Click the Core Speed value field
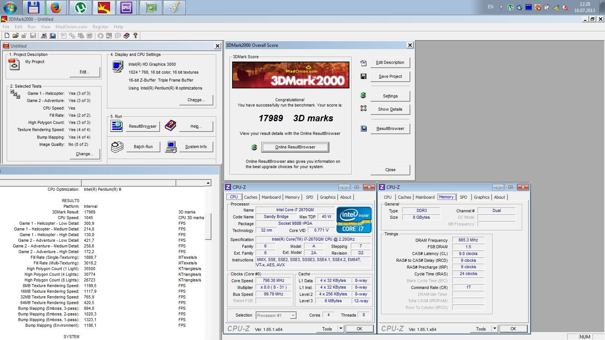The height and width of the screenshot is (340, 605). (x=274, y=280)
